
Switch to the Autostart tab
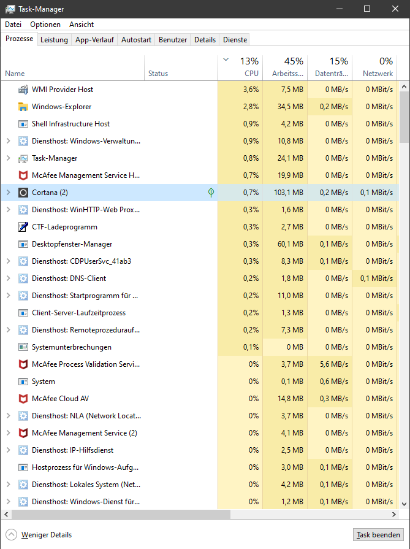[x=137, y=40]
